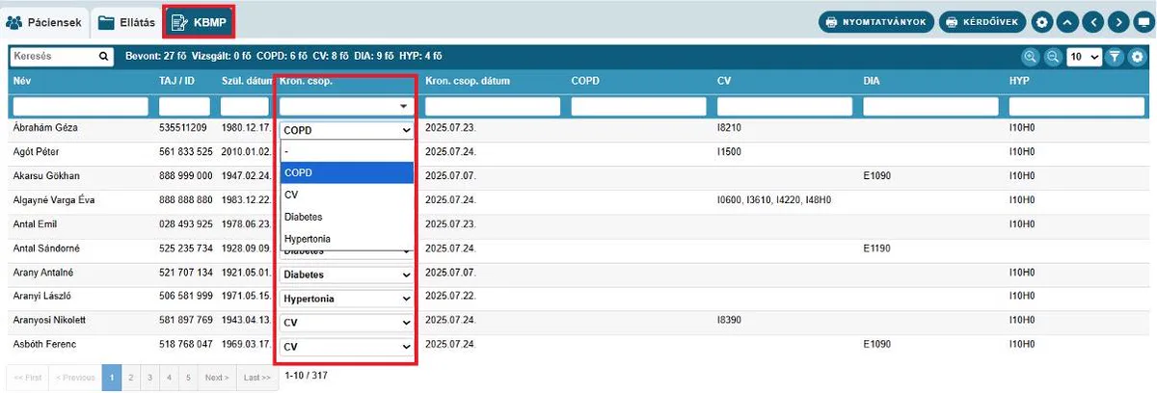Open Kron. csop. filter dropdown
The height and width of the screenshot is (393, 1157).
pyautogui.click(x=347, y=106)
